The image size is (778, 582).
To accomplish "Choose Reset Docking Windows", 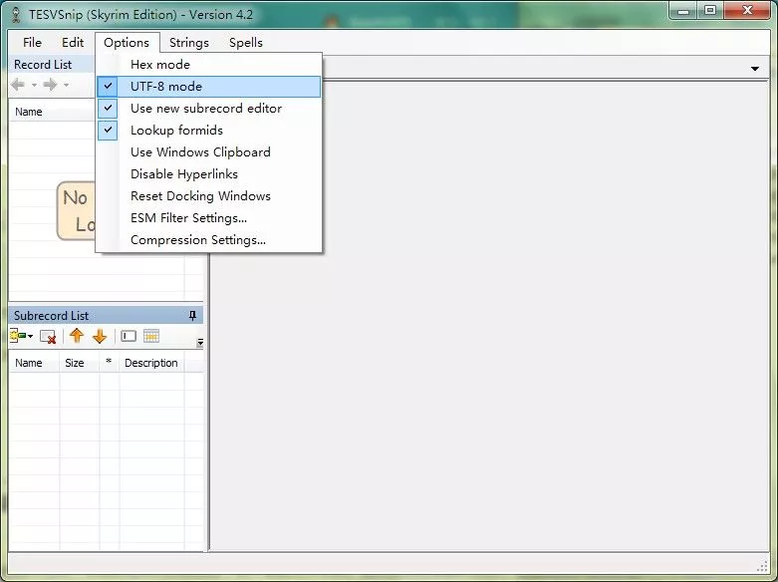I will [209, 195].
